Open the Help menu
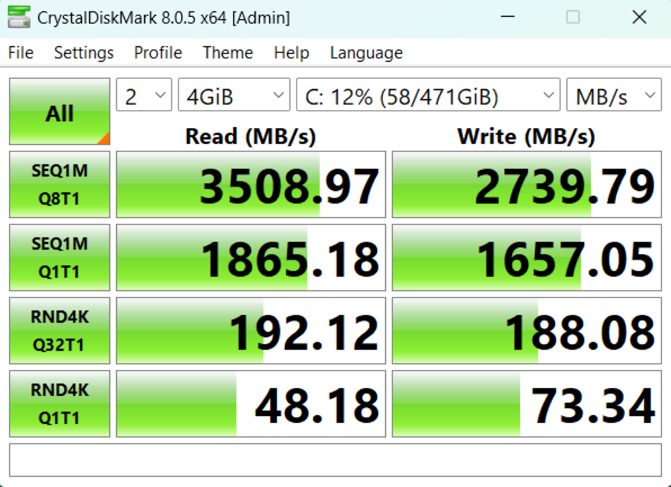 291,52
